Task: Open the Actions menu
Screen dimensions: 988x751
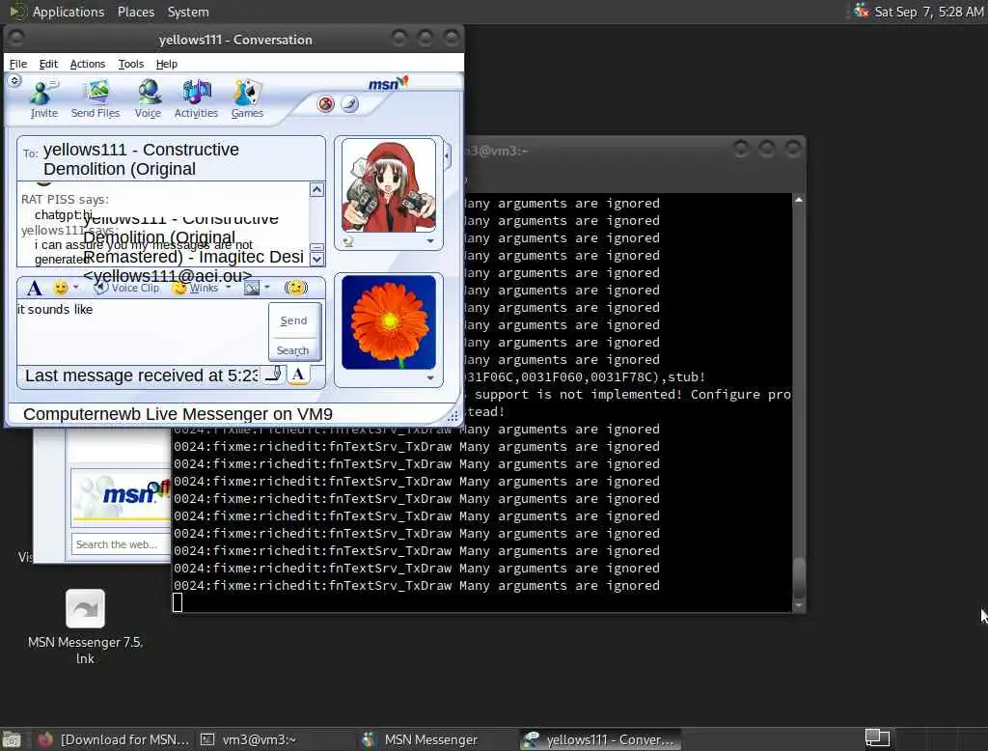Action: tap(88, 64)
